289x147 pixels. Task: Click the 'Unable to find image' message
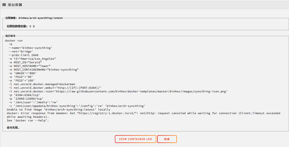tap(58, 110)
